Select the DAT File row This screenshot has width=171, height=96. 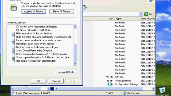pyautogui.click(x=119, y=77)
